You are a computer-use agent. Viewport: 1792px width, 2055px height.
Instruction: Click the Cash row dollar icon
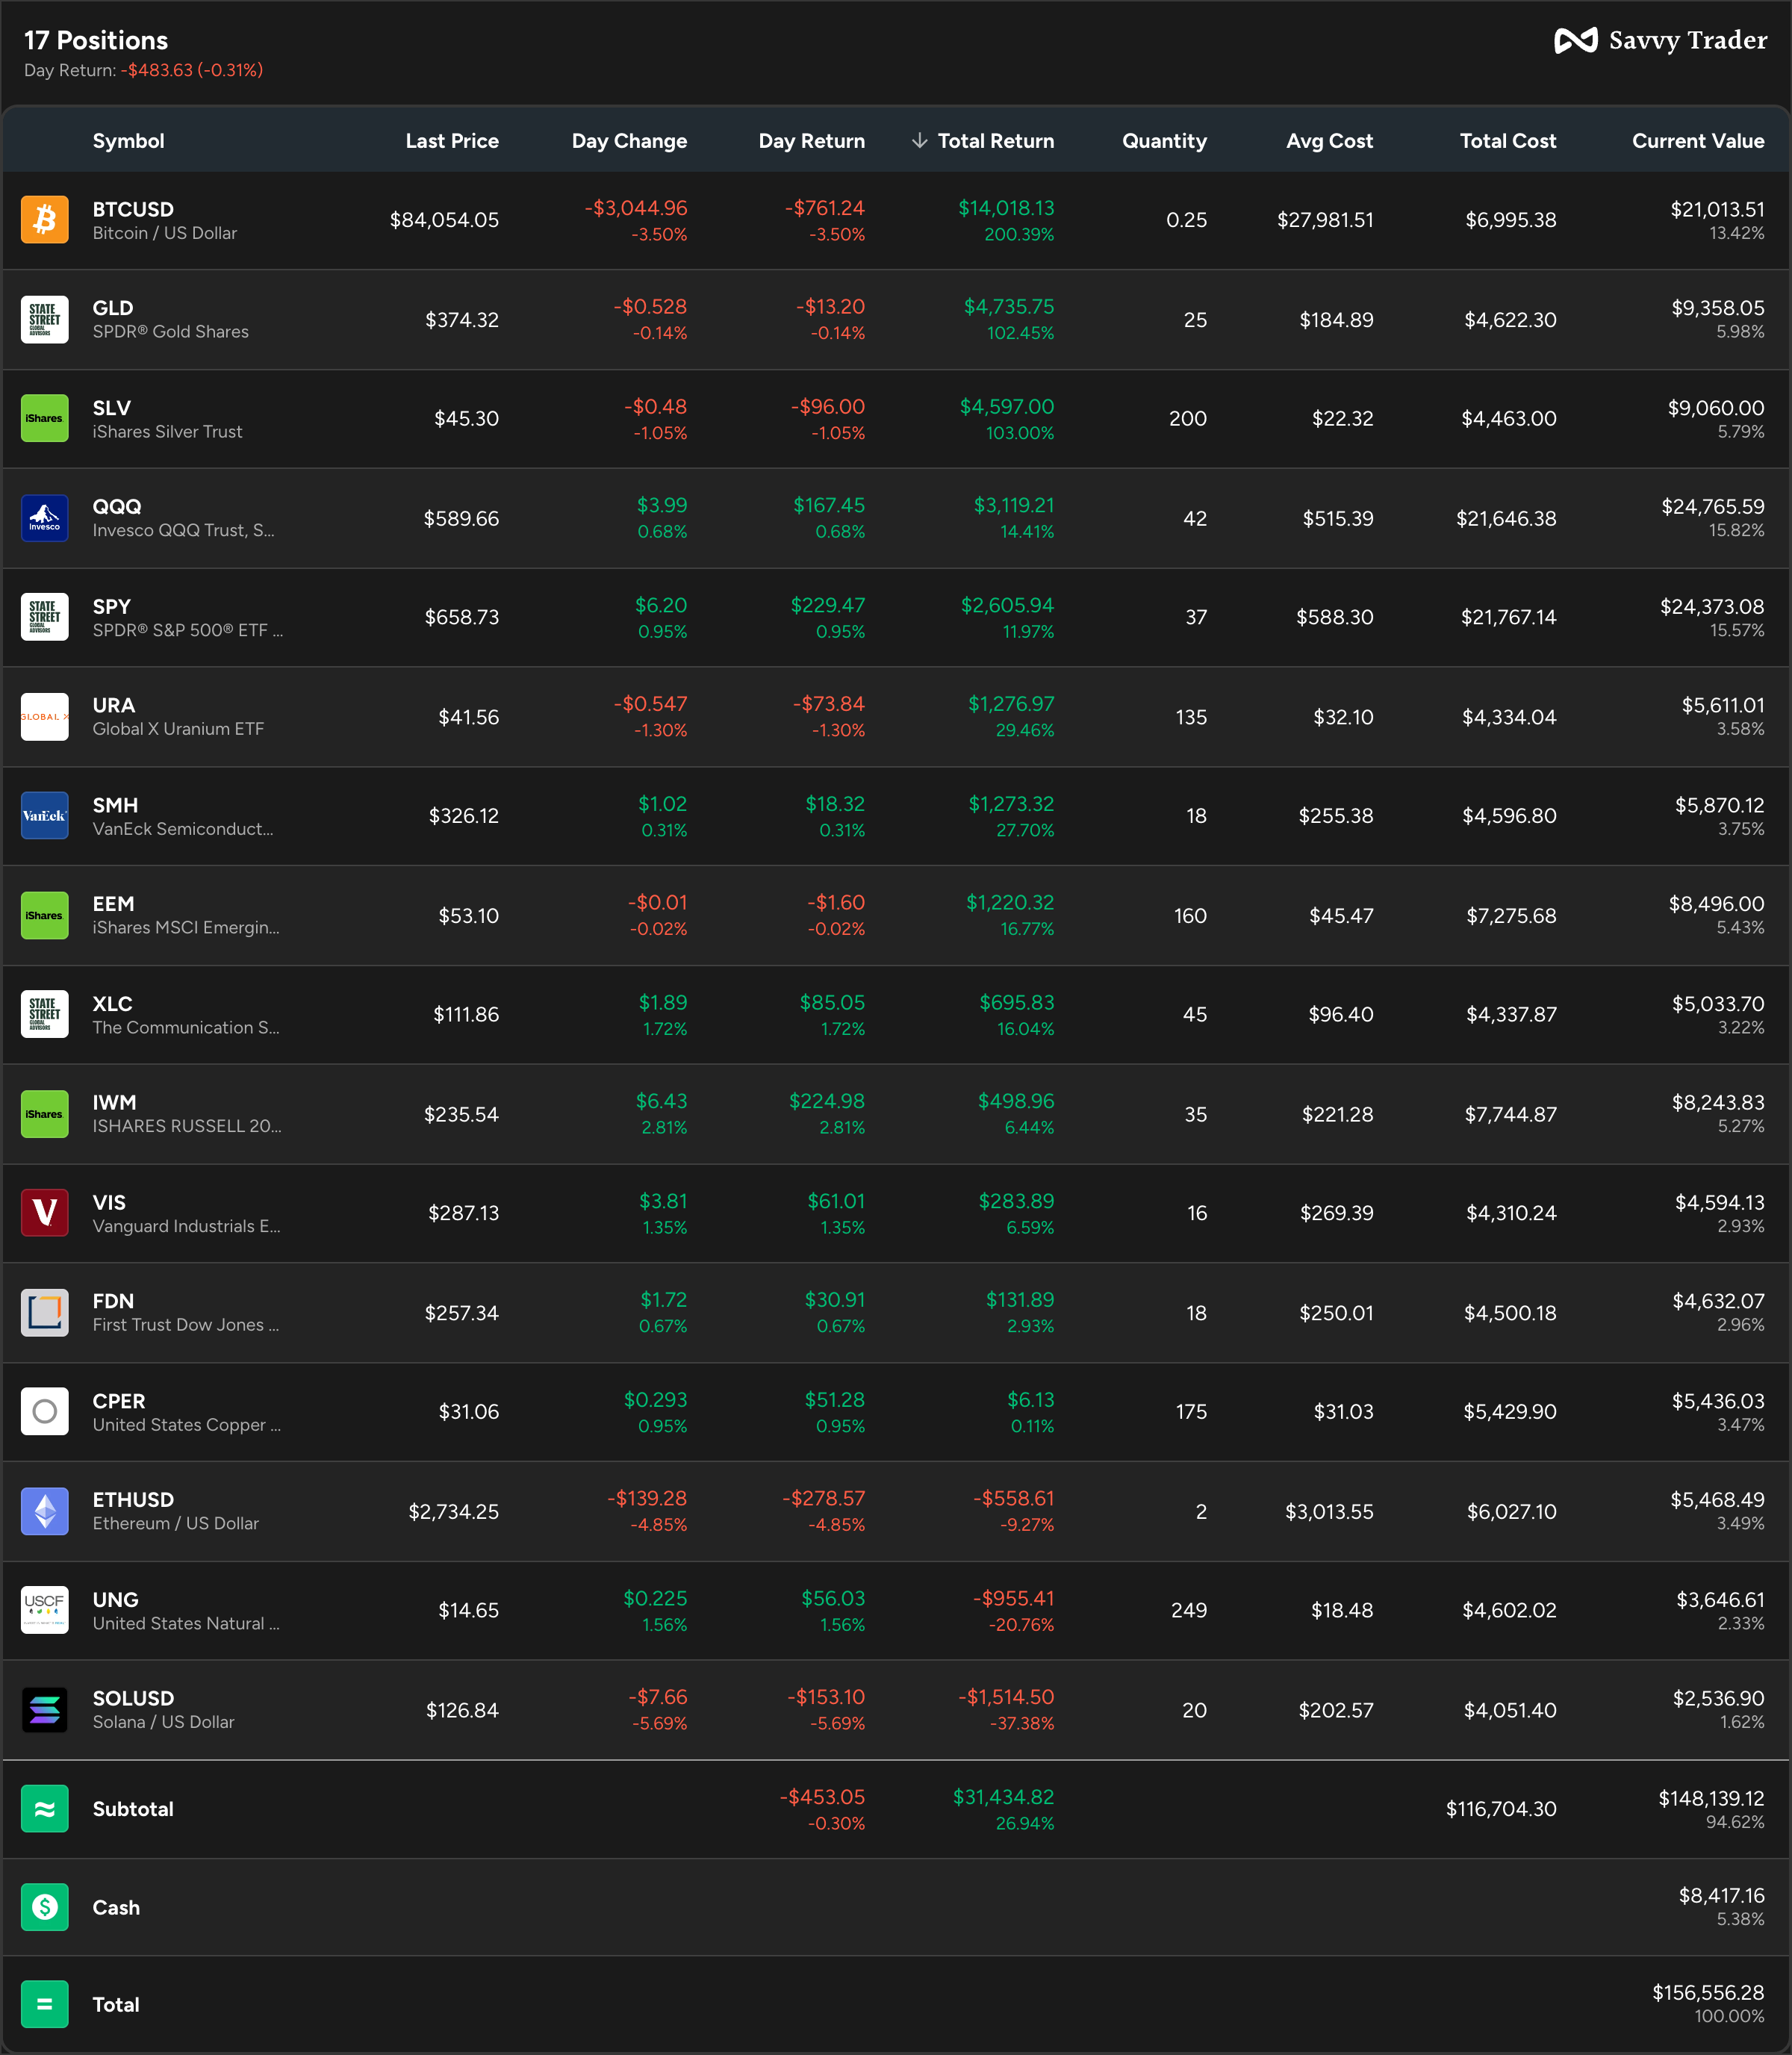pos(45,1907)
